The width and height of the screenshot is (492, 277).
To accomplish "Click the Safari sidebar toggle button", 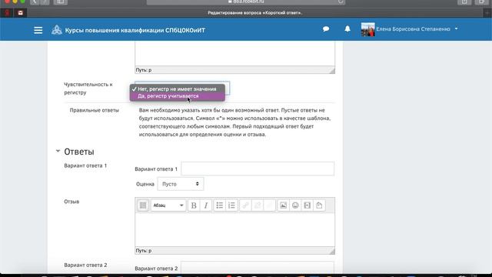I will tap(60, 2).
